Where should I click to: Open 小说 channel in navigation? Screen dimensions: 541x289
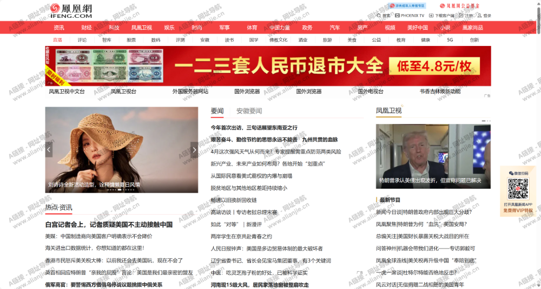coord(445,28)
